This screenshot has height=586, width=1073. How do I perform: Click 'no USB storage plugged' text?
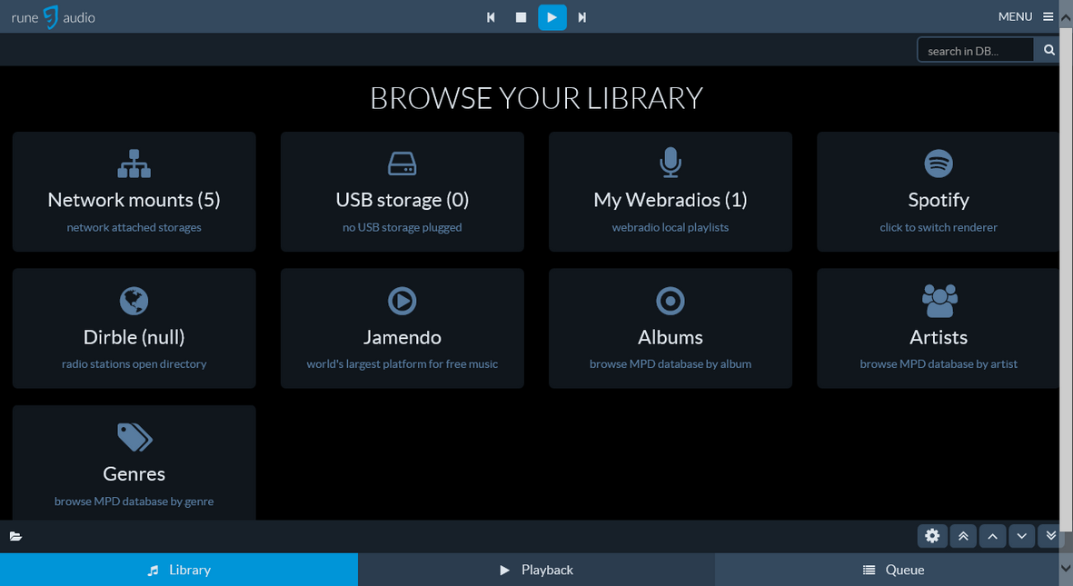click(402, 227)
